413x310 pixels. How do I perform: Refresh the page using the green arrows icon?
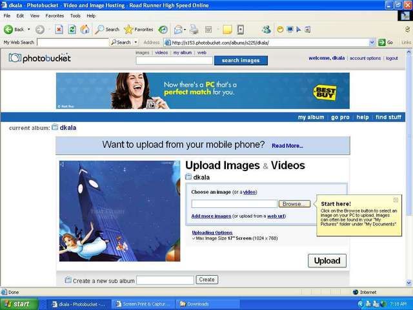point(72,29)
